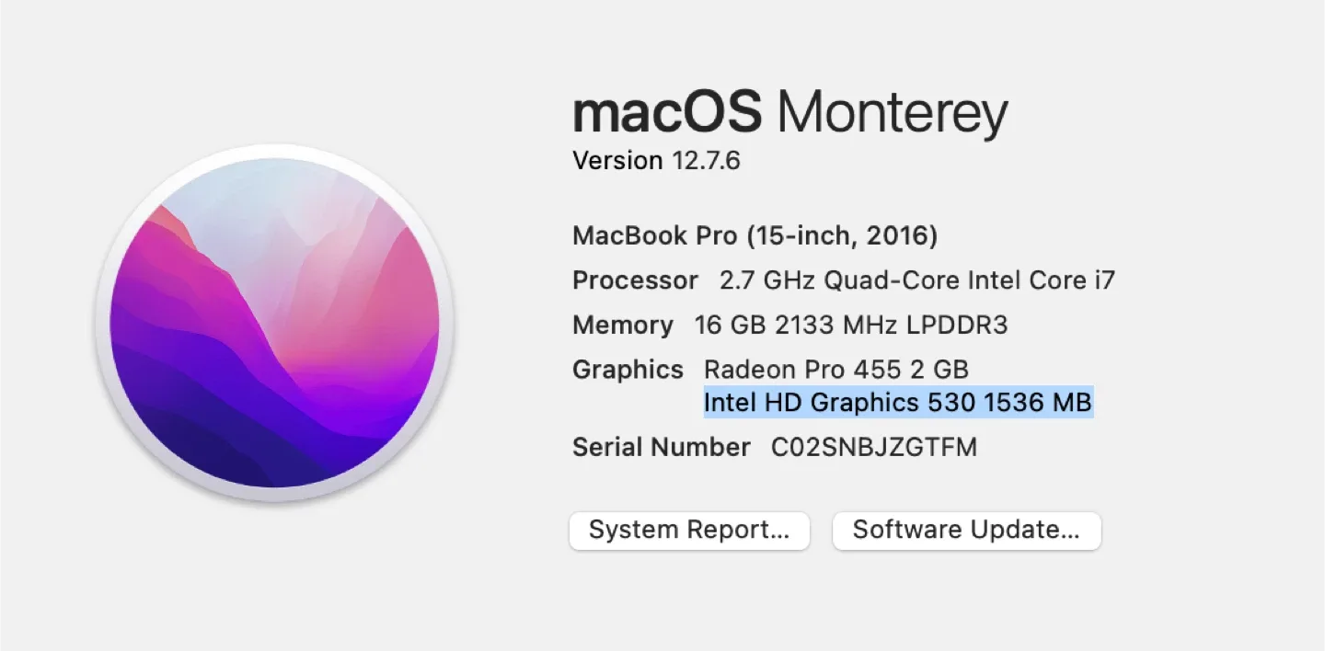
Task: Click the Serial Number label
Action: coord(661,447)
